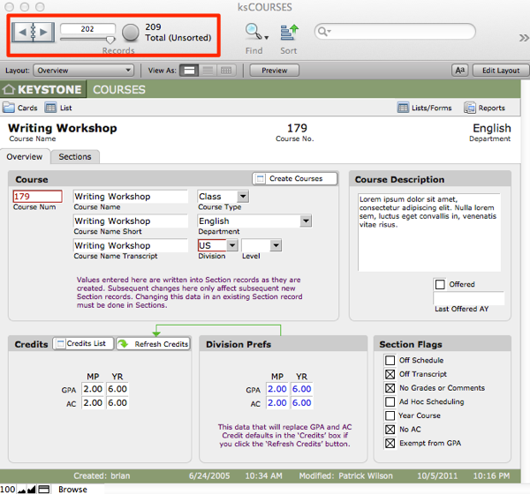Toggle the Offered checkbox

(440, 284)
